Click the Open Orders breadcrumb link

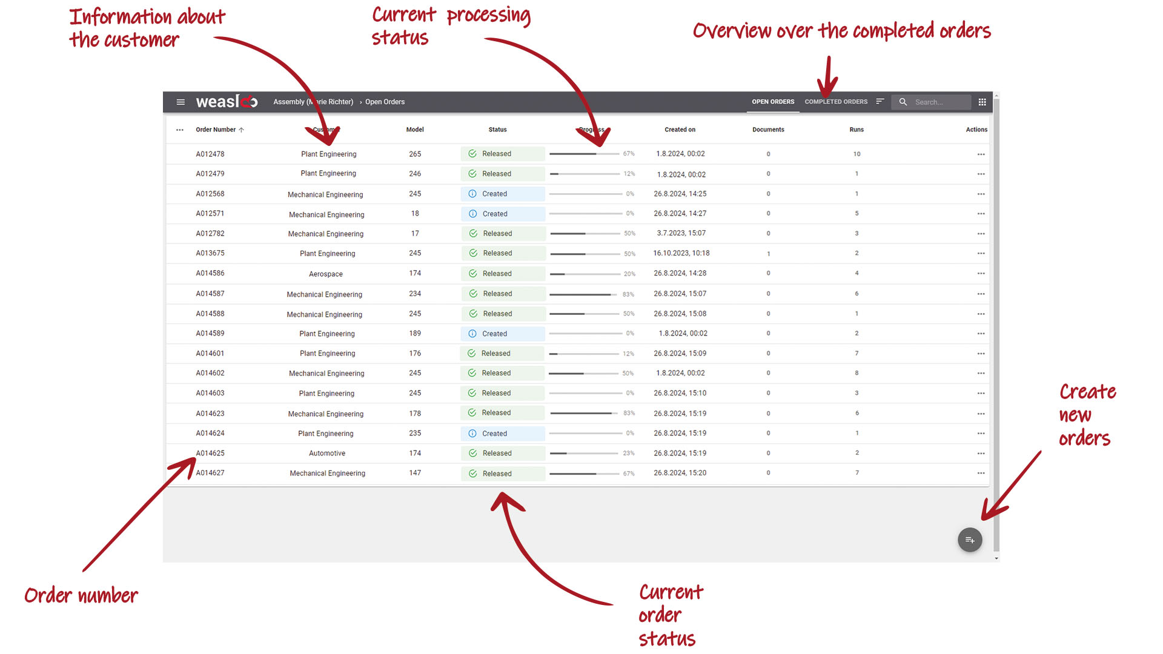[385, 101]
